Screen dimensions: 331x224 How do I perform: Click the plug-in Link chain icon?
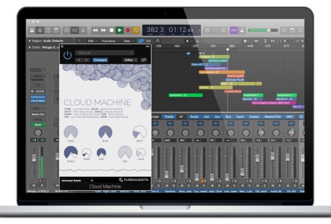point(144,60)
